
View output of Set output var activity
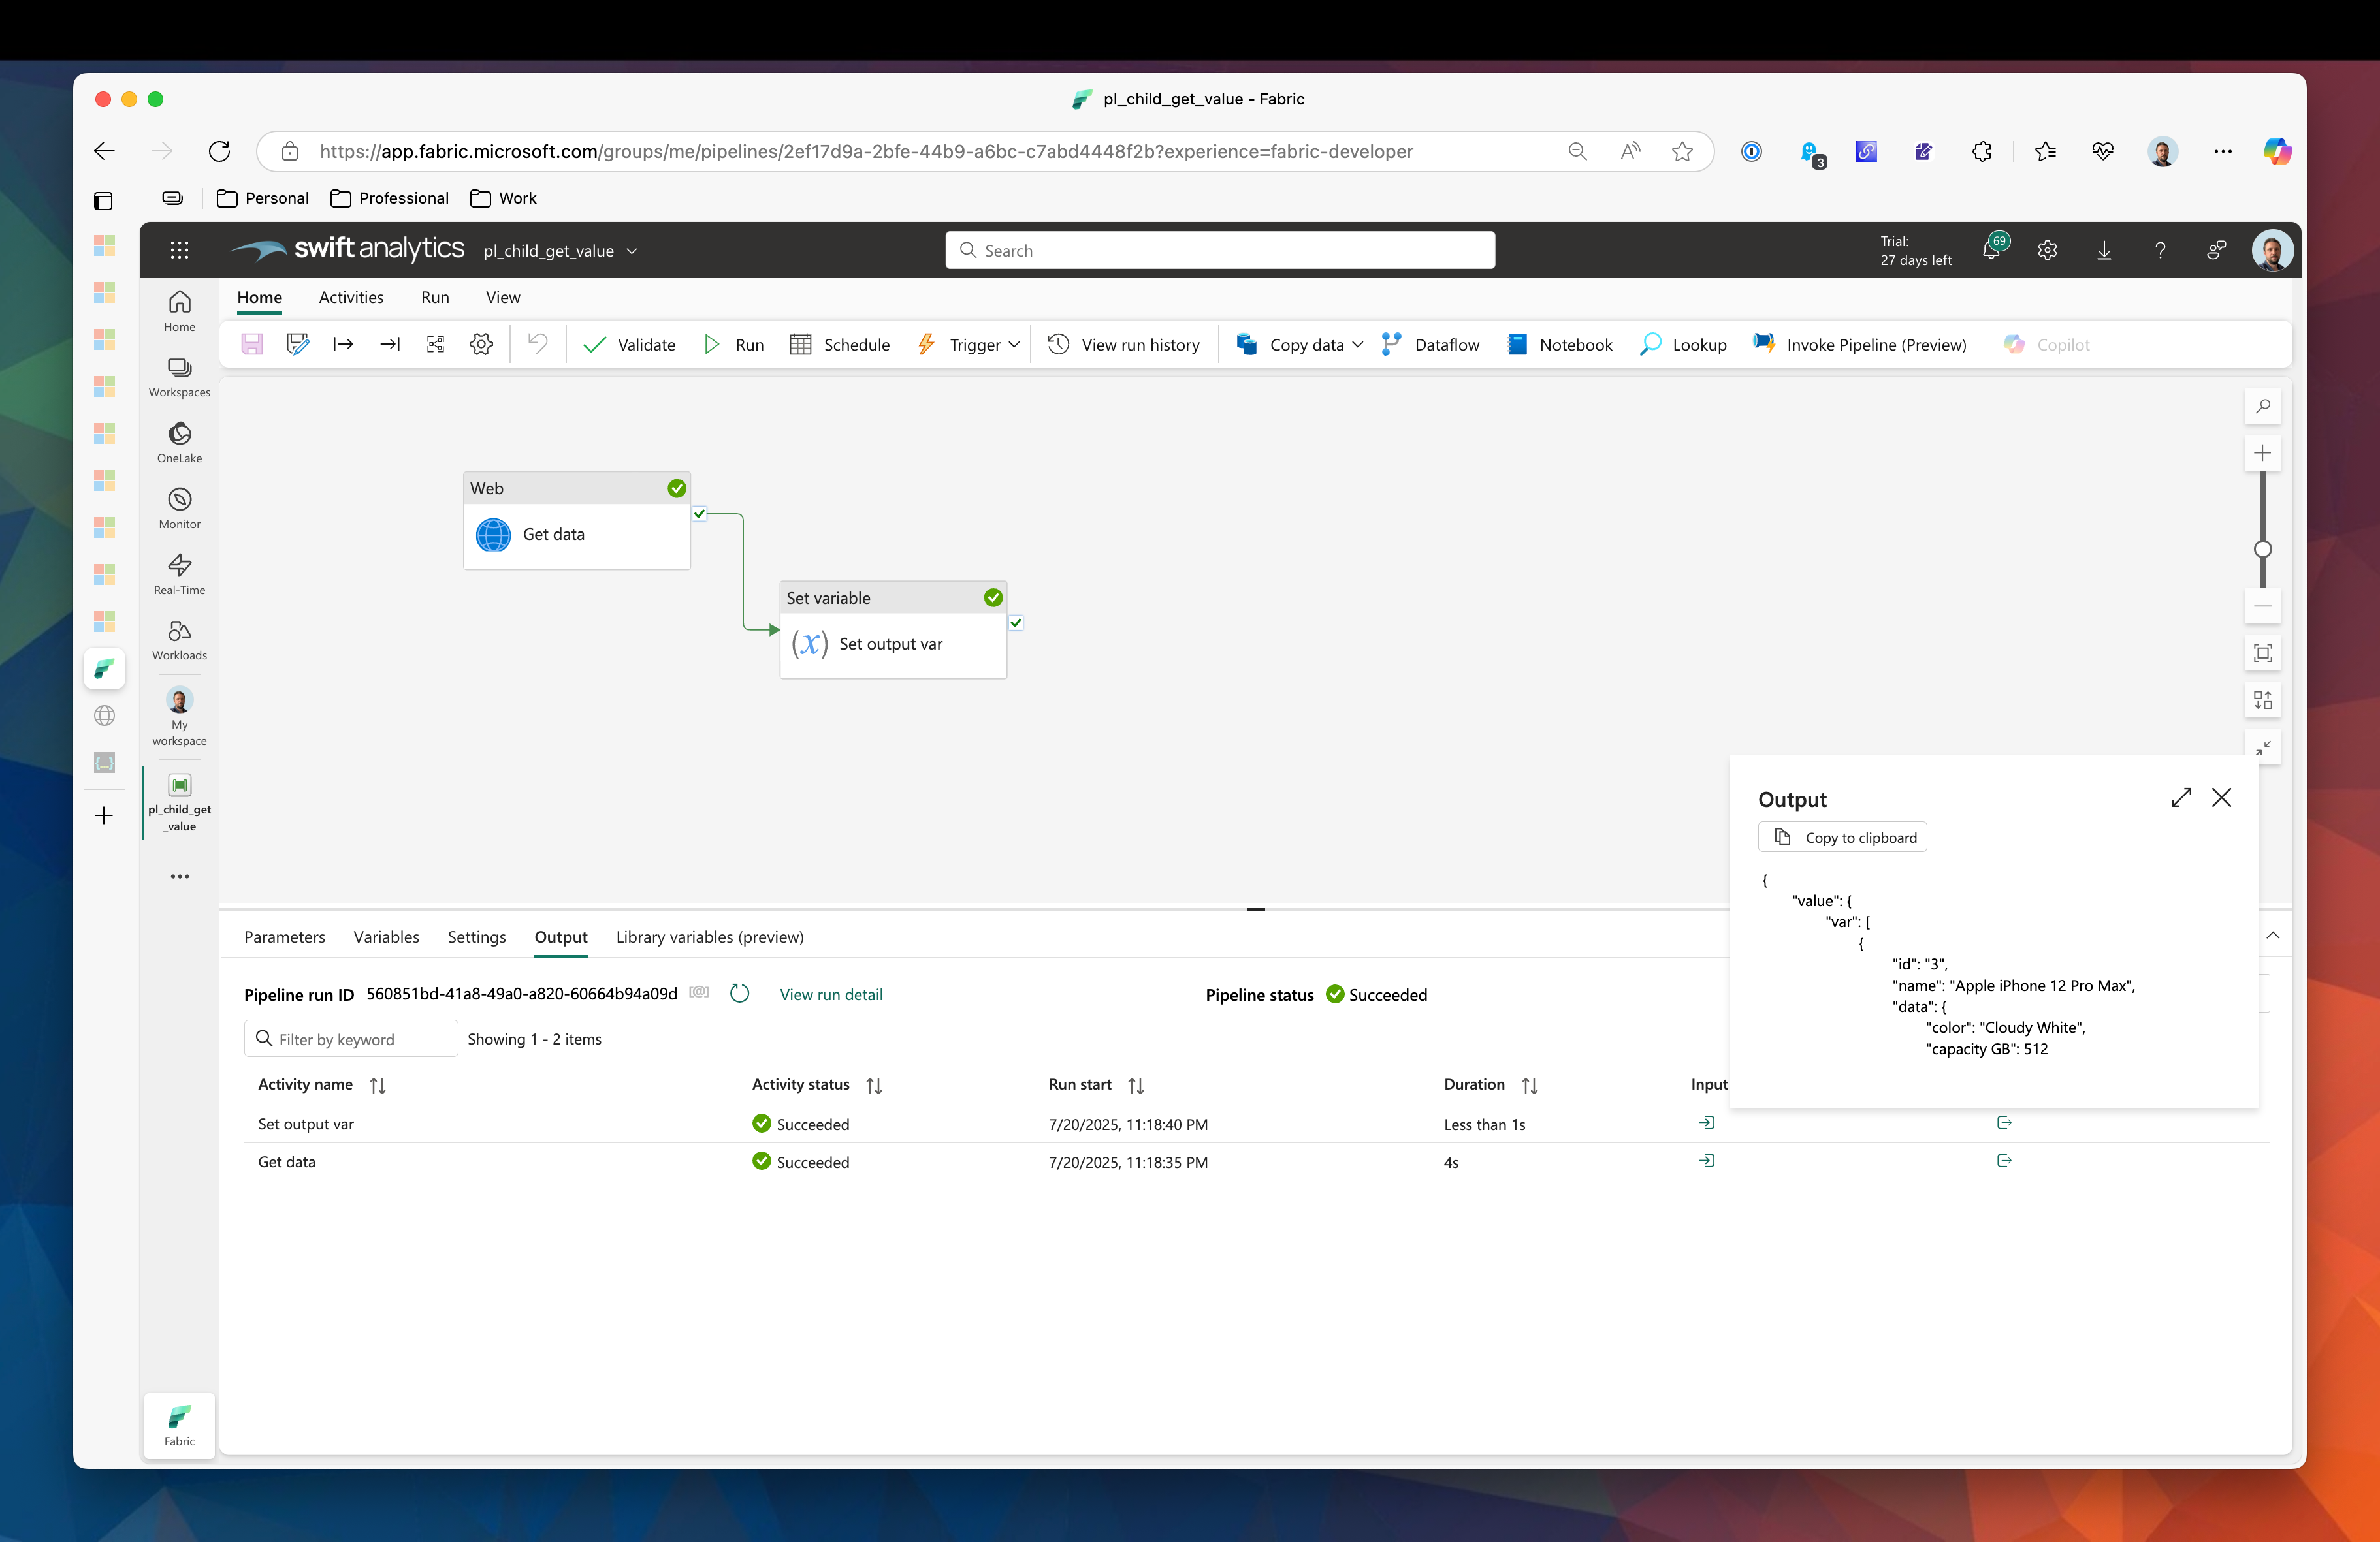click(x=2004, y=1124)
